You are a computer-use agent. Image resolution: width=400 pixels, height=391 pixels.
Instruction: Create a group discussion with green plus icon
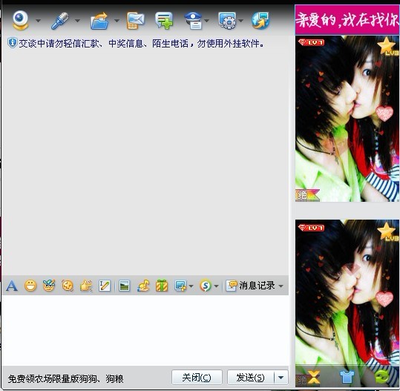tap(164, 21)
